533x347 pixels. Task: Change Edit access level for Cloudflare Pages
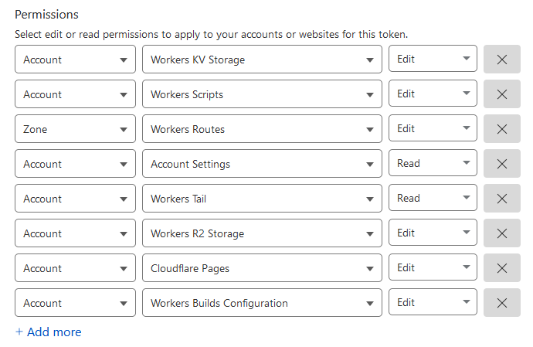tap(433, 267)
